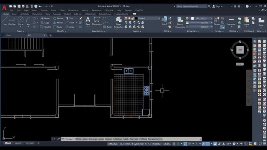
Task: Open the File menu
Action: [12, 10]
